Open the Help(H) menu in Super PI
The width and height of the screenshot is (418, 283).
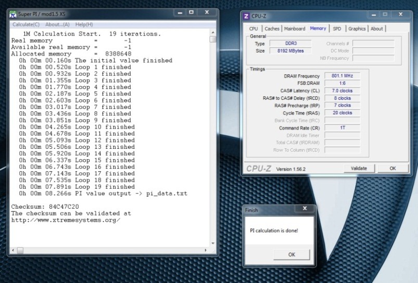click(84, 24)
